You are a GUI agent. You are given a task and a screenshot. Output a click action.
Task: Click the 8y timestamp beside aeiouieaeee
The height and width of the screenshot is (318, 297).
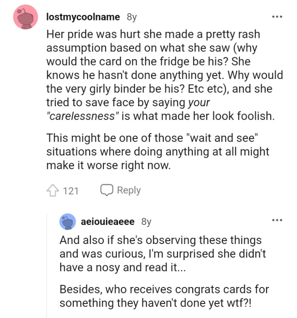[x=146, y=221]
